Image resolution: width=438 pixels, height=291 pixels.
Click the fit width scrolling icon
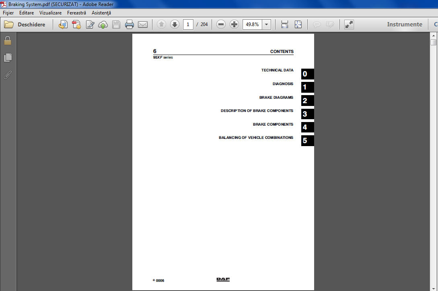click(x=285, y=24)
